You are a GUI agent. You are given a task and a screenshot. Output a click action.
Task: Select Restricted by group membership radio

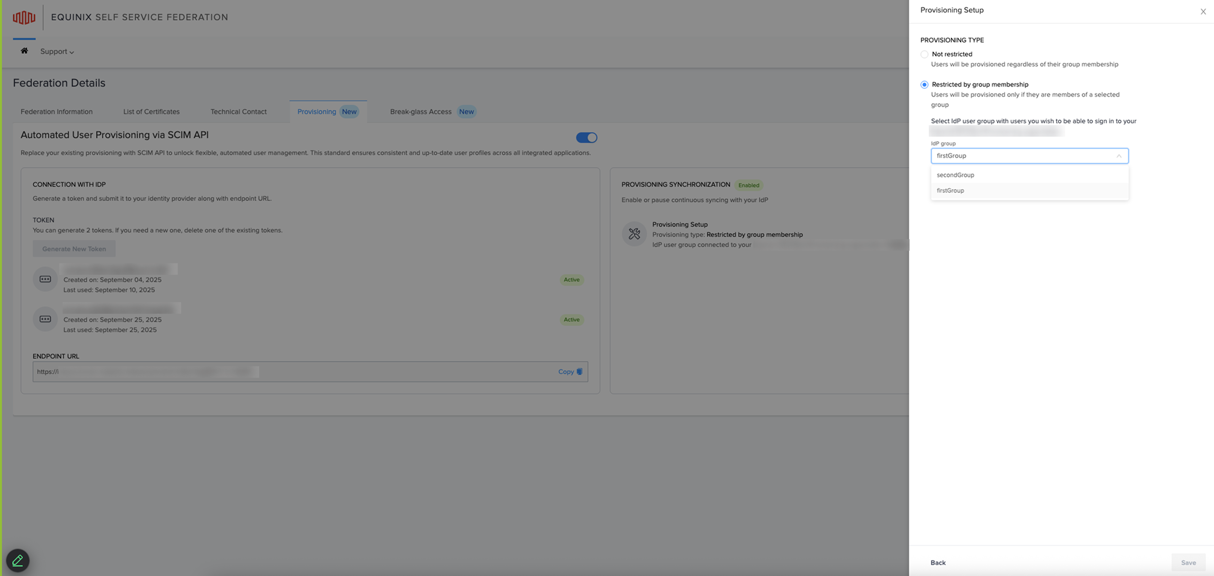click(x=924, y=85)
